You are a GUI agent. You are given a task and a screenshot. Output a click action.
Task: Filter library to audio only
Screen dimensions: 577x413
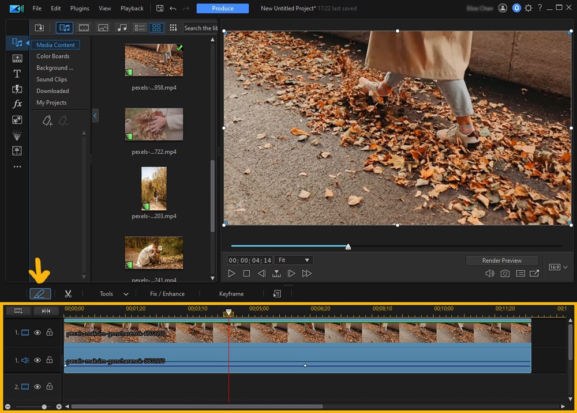point(122,28)
